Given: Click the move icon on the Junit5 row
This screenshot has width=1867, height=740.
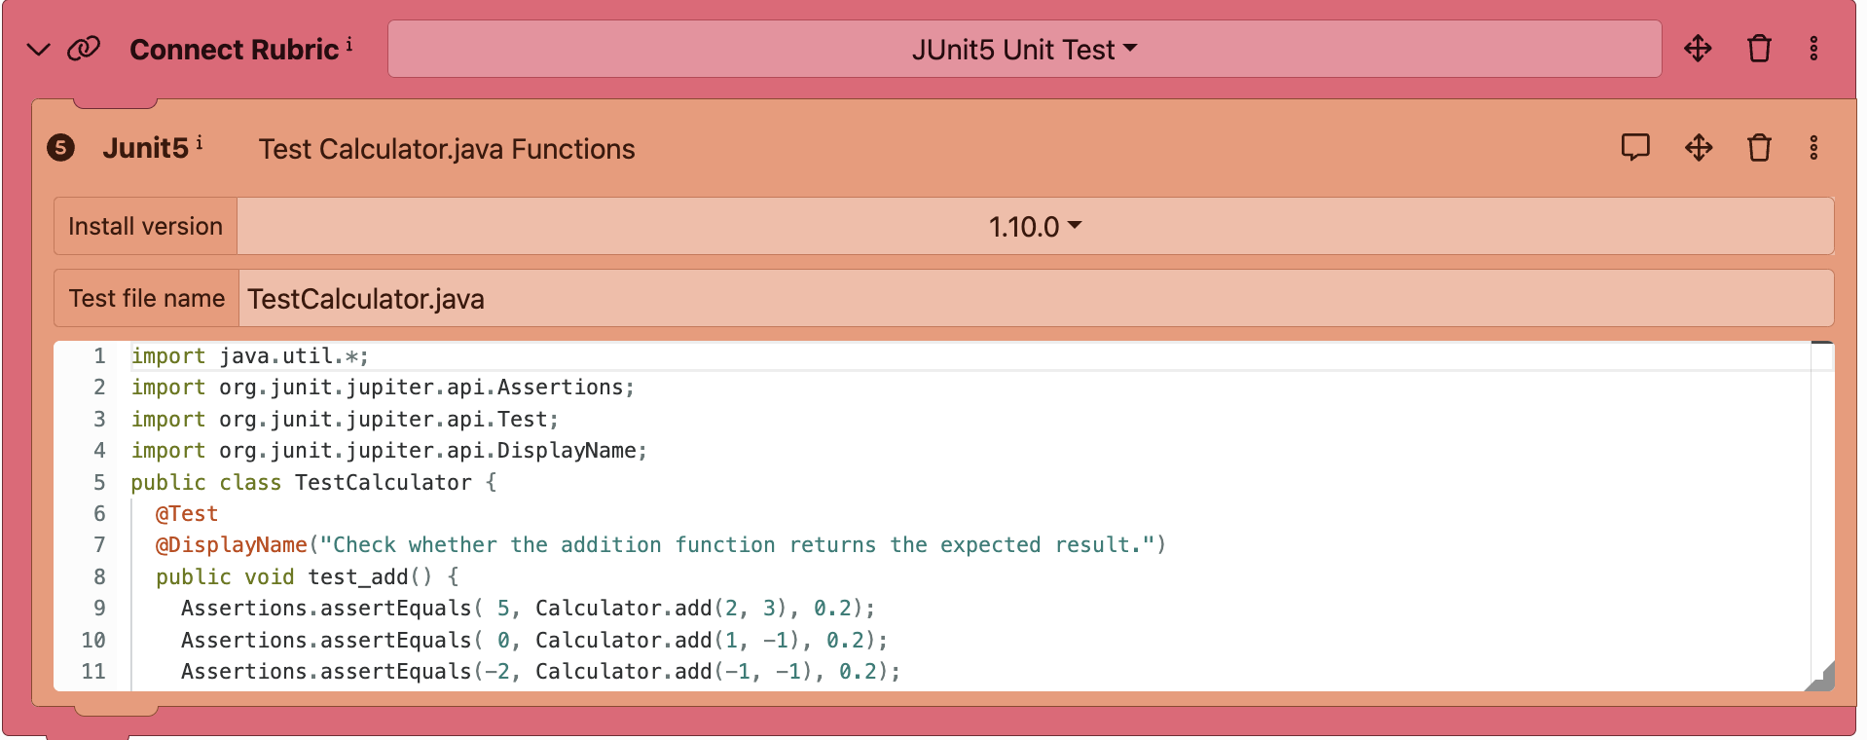Looking at the screenshot, I should 1699,148.
